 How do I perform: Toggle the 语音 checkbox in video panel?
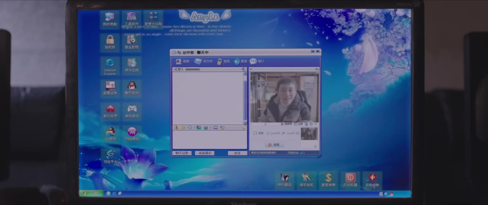click(x=255, y=133)
